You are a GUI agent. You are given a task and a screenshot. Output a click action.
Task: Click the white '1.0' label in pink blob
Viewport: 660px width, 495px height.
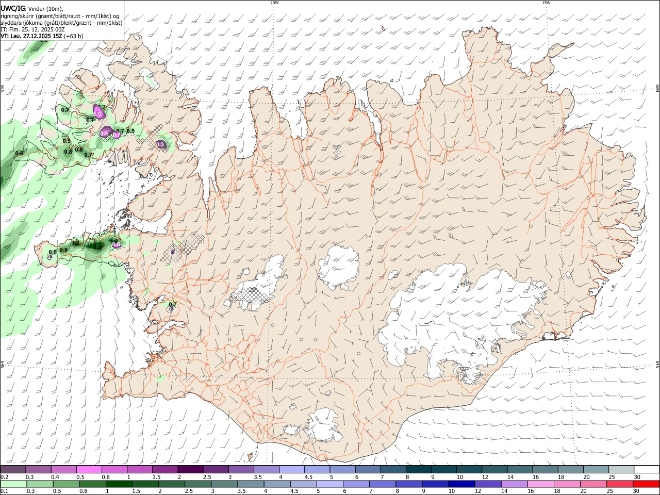point(97,113)
